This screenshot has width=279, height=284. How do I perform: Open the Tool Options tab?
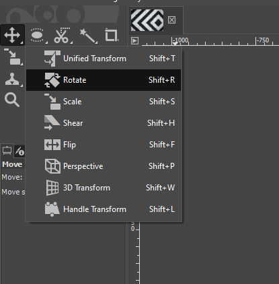coord(7,151)
